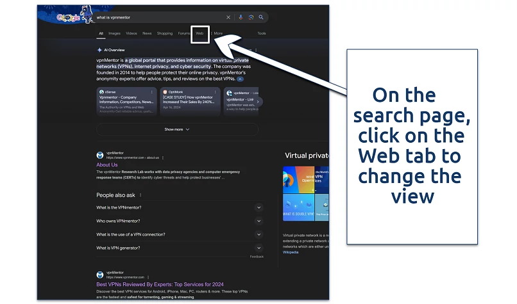
Task: Expand 'What is VPN generator?' question
Action: pos(180,248)
